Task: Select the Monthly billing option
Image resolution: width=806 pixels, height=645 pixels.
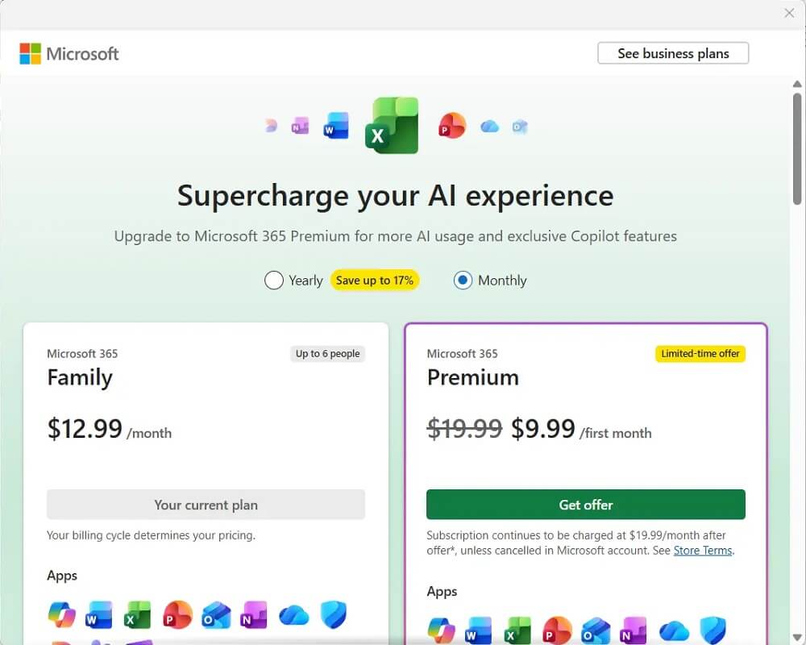Action: [x=463, y=281]
